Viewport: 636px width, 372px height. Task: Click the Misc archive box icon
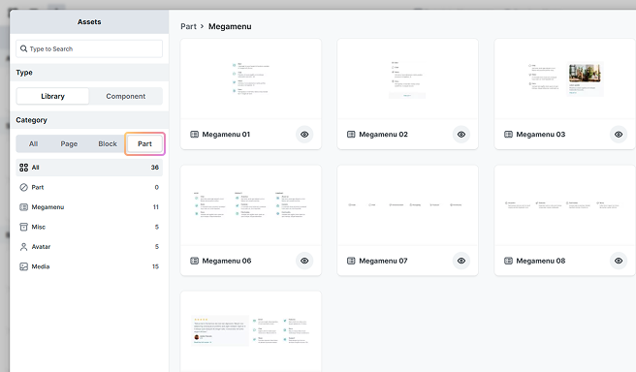(x=24, y=227)
